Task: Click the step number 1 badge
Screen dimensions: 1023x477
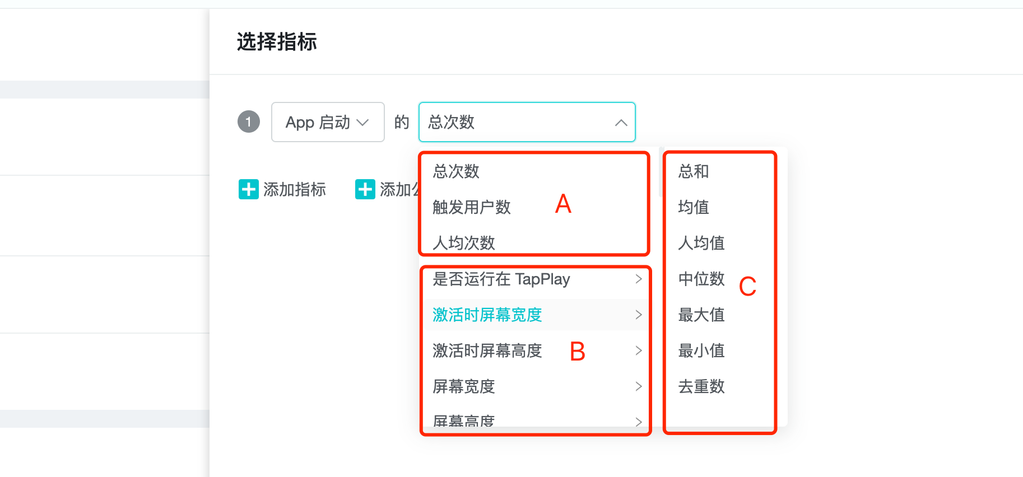Action: (x=248, y=121)
